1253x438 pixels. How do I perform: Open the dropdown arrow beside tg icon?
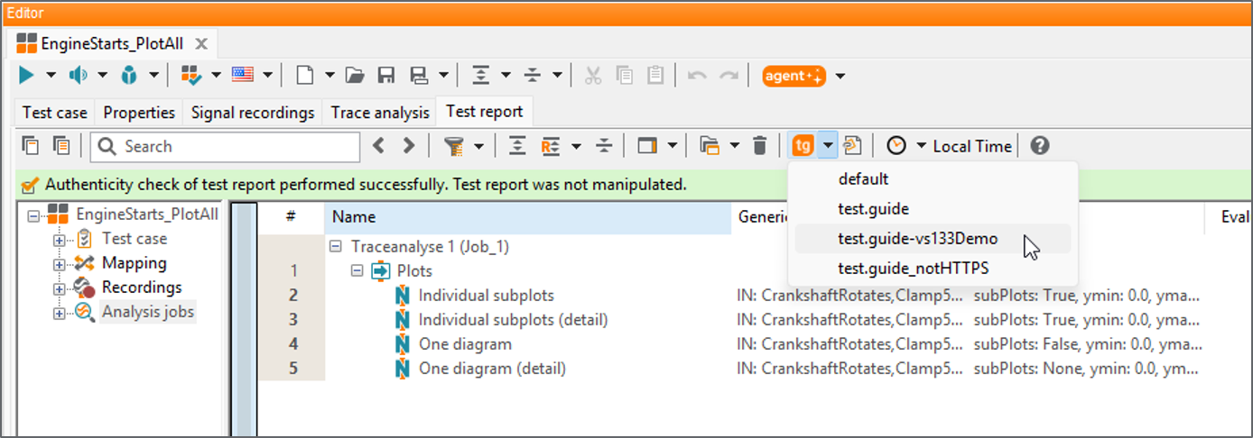pyautogui.click(x=828, y=145)
